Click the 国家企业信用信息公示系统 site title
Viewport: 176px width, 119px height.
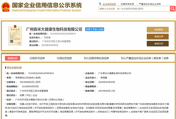coord(47,5)
